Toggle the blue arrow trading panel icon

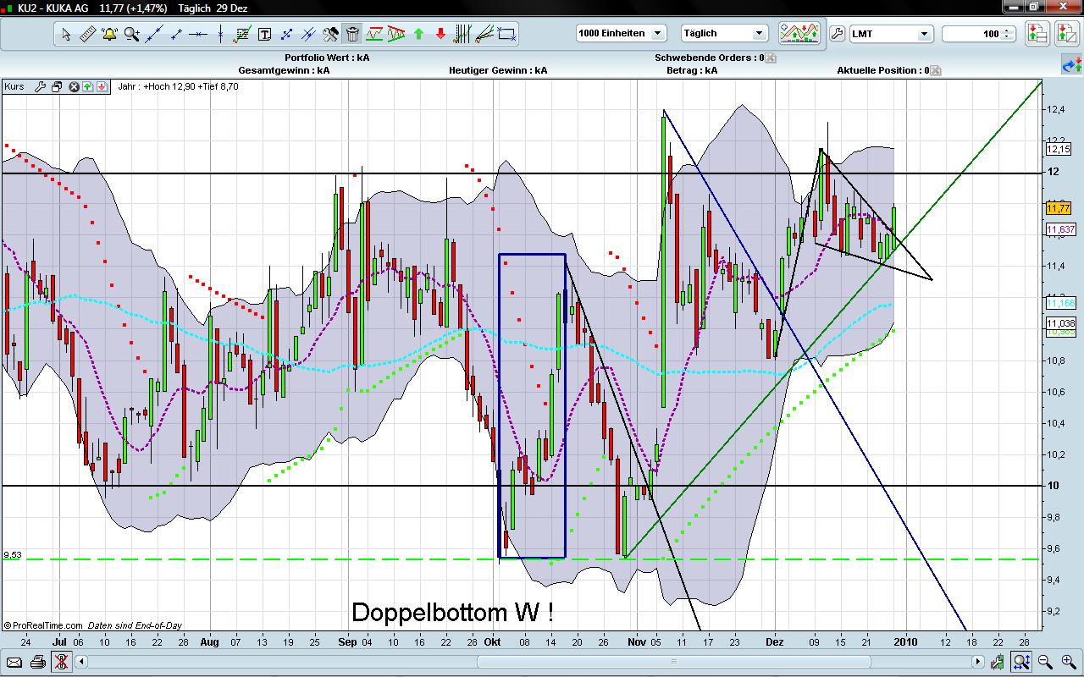1071,65
